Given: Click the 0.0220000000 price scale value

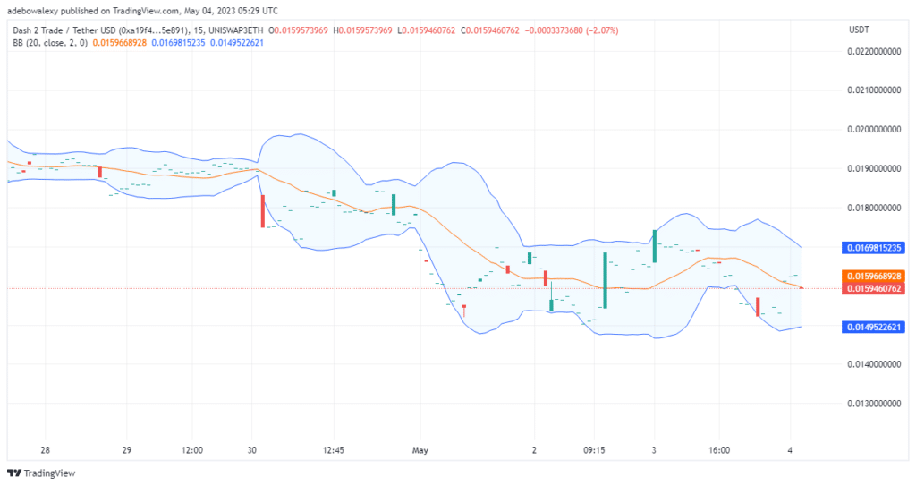Looking at the screenshot, I should click(874, 52).
